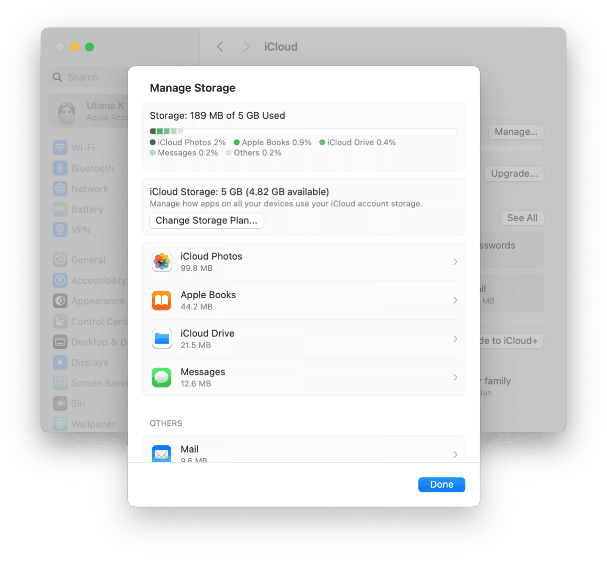Click Change Storage Plan button
Viewport: 607px width, 561px height.
tap(207, 220)
